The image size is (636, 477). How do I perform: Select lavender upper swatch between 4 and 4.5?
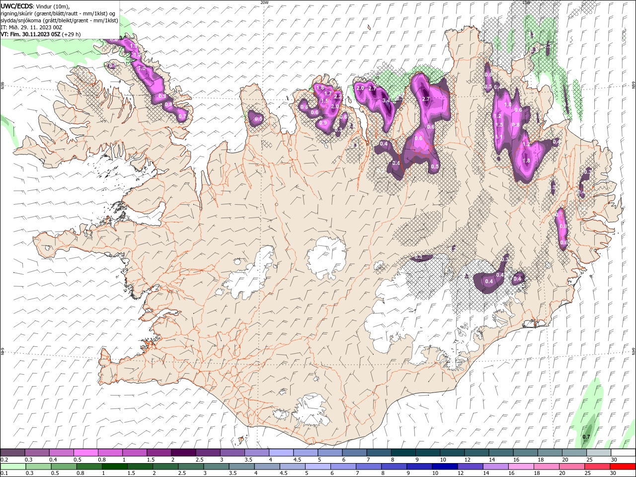[281, 453]
